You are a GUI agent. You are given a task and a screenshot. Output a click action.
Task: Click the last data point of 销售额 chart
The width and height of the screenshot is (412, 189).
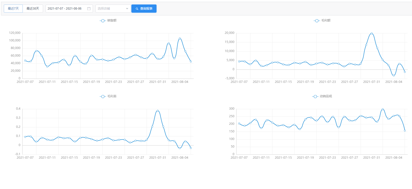coord(191,61)
